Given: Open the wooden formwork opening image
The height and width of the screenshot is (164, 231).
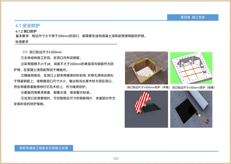Looking at the screenshot, I should click(146, 68).
